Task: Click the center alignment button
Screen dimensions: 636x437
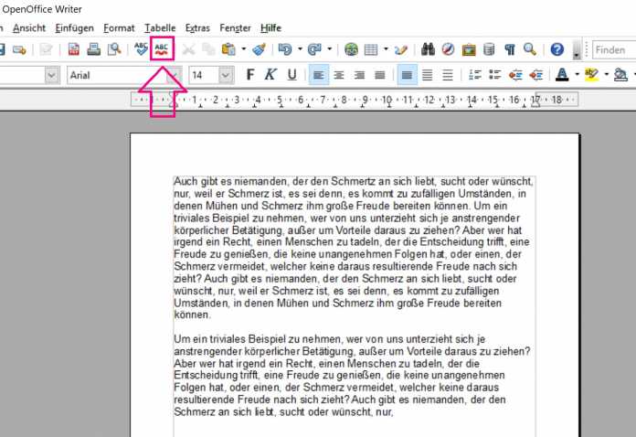Action: tap(339, 75)
